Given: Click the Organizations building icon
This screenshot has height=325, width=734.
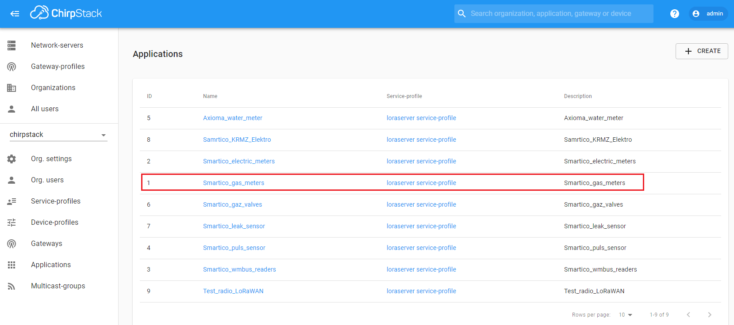Looking at the screenshot, I should point(12,88).
